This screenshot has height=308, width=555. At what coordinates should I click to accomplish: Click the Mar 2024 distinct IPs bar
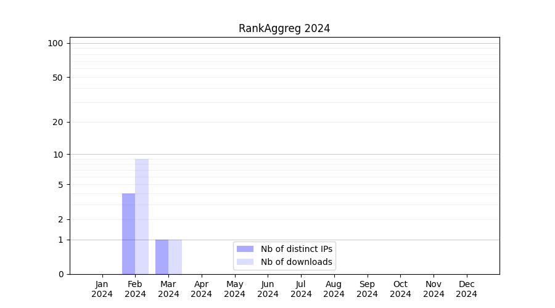click(162, 257)
